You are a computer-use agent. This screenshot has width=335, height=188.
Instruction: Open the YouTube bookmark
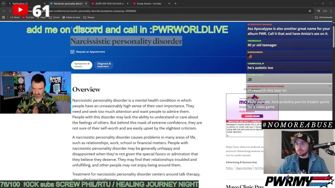coord(28,17)
